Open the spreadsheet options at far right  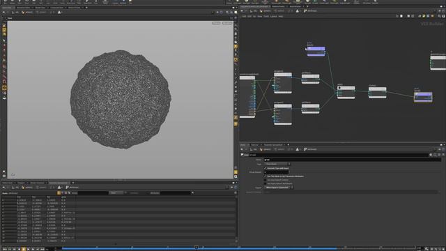[236, 193]
